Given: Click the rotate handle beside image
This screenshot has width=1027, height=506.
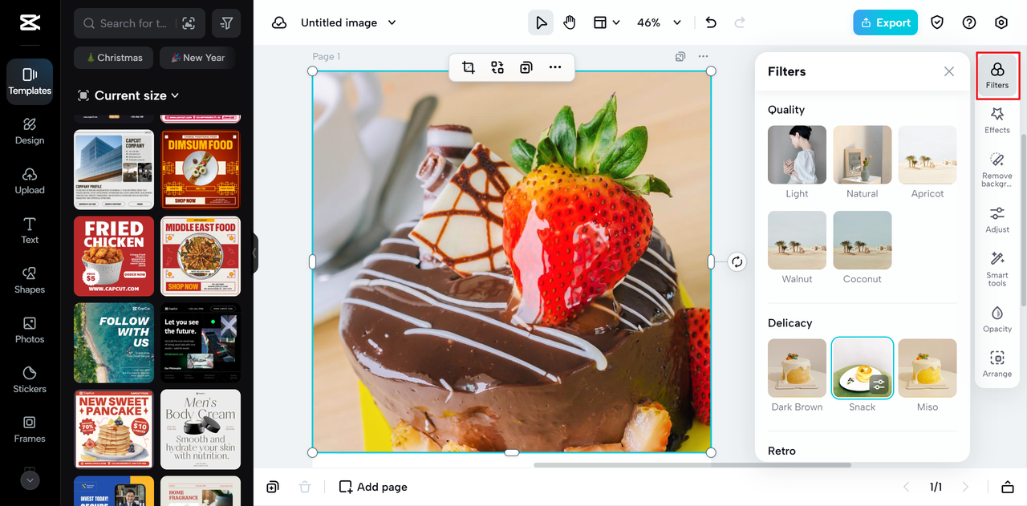Looking at the screenshot, I should [737, 261].
